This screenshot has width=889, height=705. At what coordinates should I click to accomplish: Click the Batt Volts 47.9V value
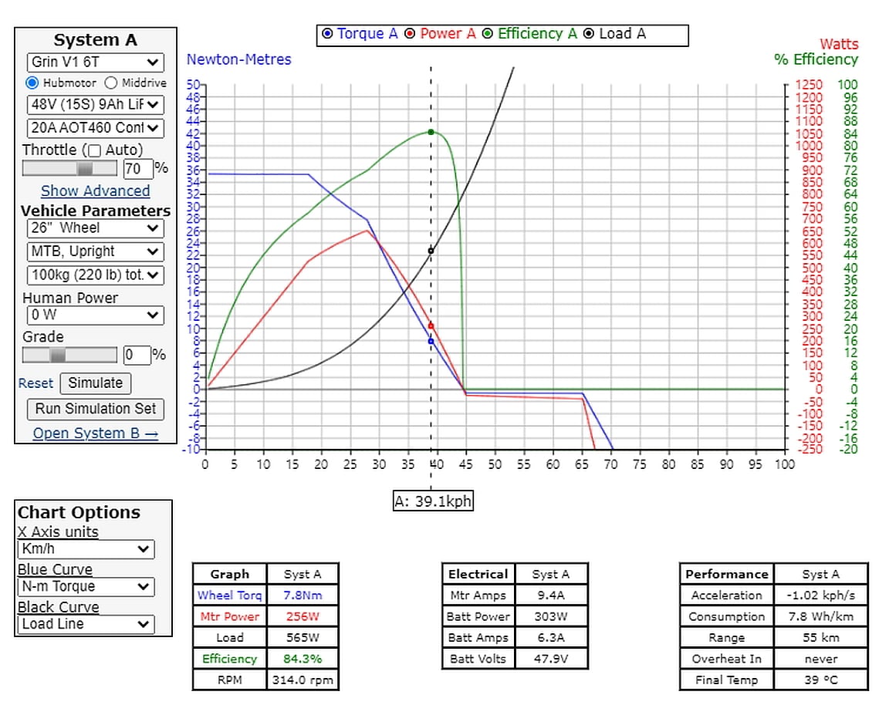pos(551,659)
